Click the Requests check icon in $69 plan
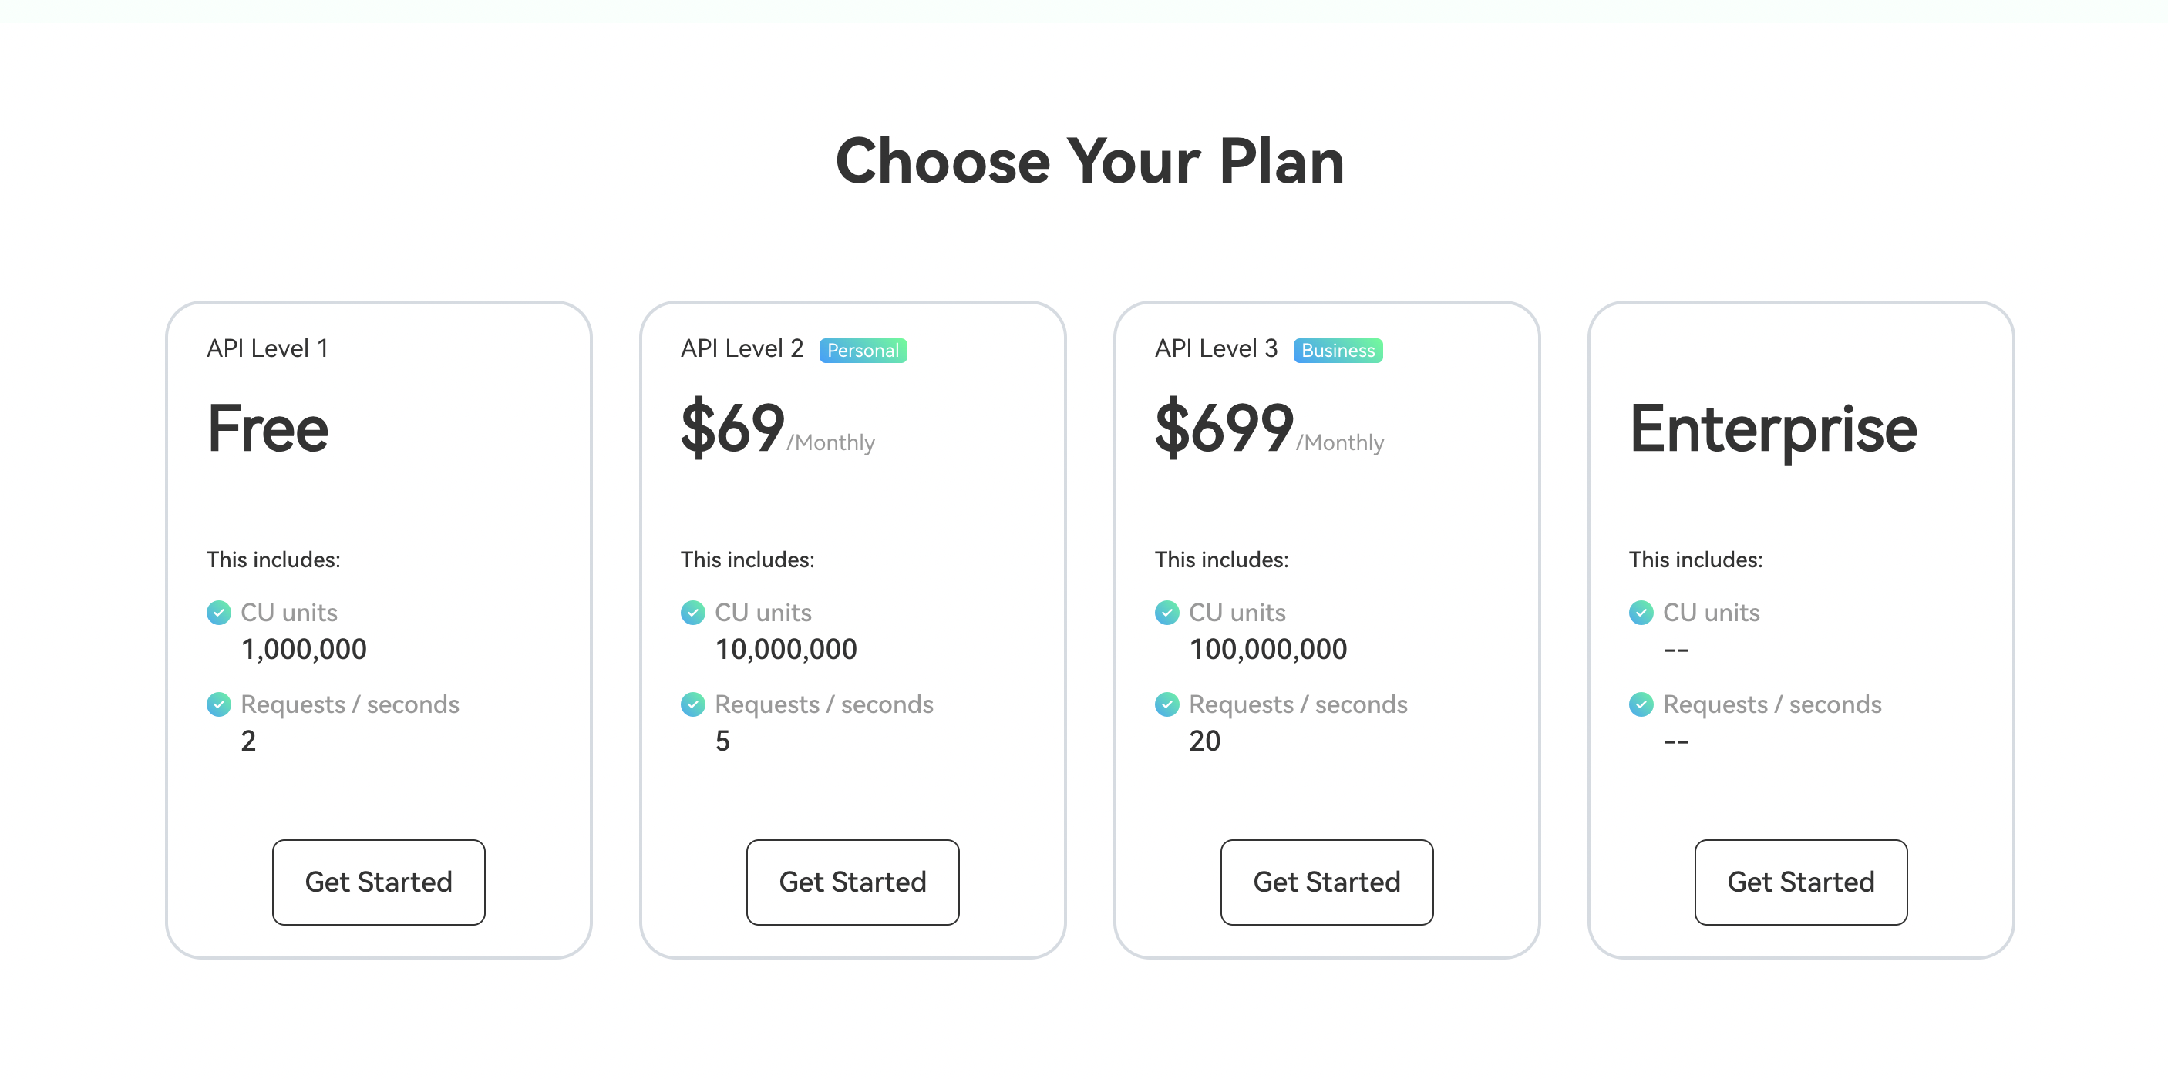Image resolution: width=2168 pixels, height=1079 pixels. (692, 704)
